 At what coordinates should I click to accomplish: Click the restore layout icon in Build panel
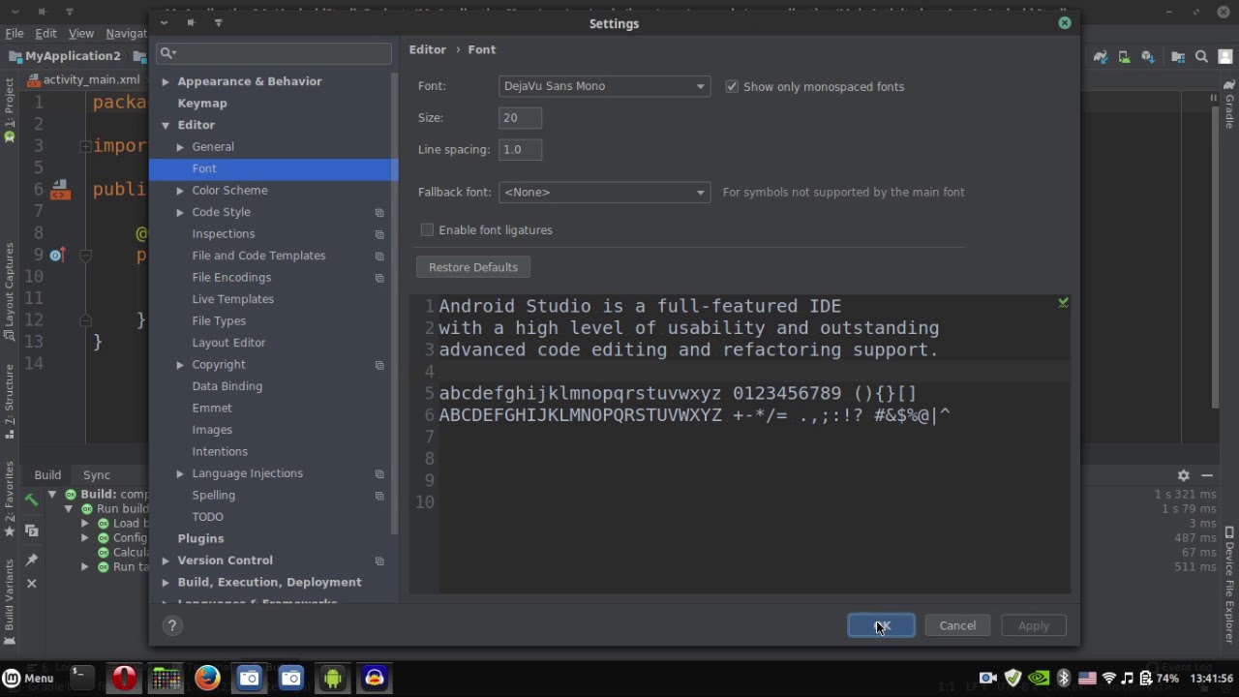click(31, 530)
